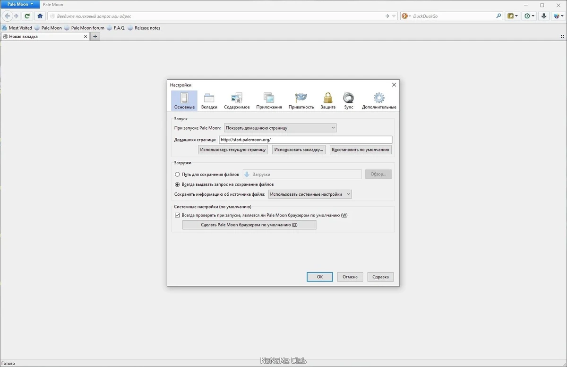This screenshot has height=367, width=567.
Task: Click the tab groups grid icon
Action: pyautogui.click(x=562, y=36)
